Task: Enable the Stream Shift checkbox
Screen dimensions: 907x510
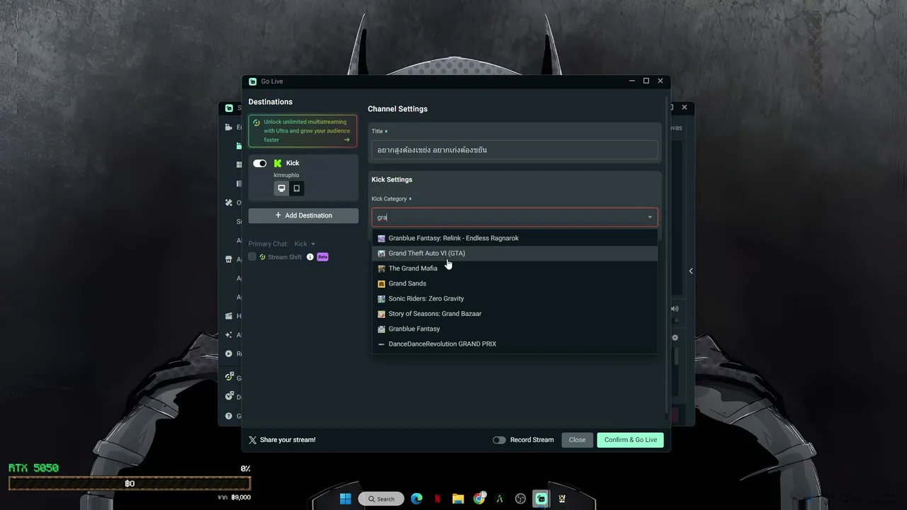Action: tap(252, 257)
